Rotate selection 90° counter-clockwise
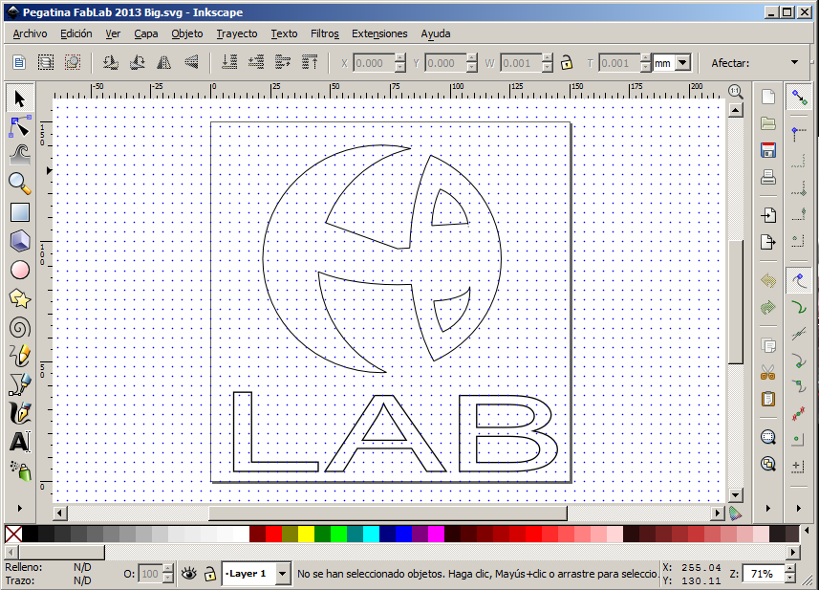This screenshot has width=819, height=590. (110, 63)
